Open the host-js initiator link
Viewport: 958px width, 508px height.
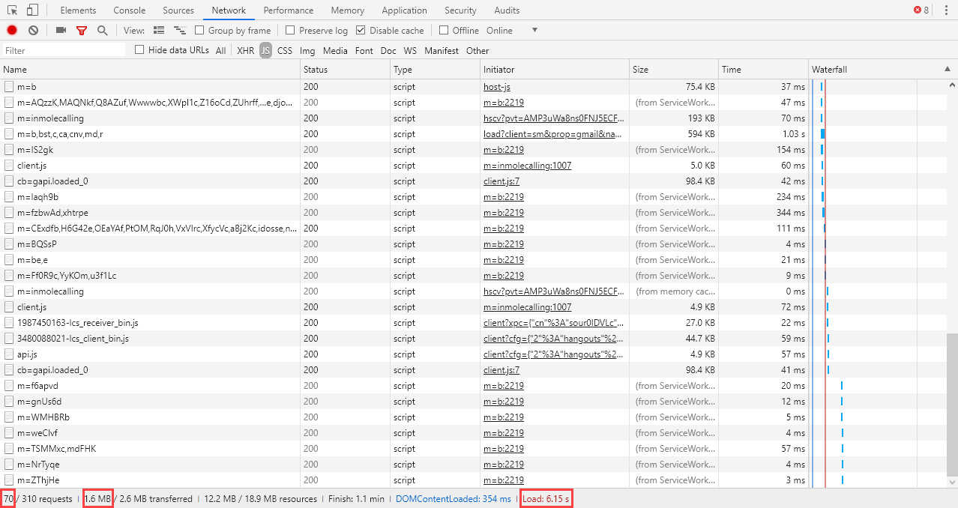point(496,87)
